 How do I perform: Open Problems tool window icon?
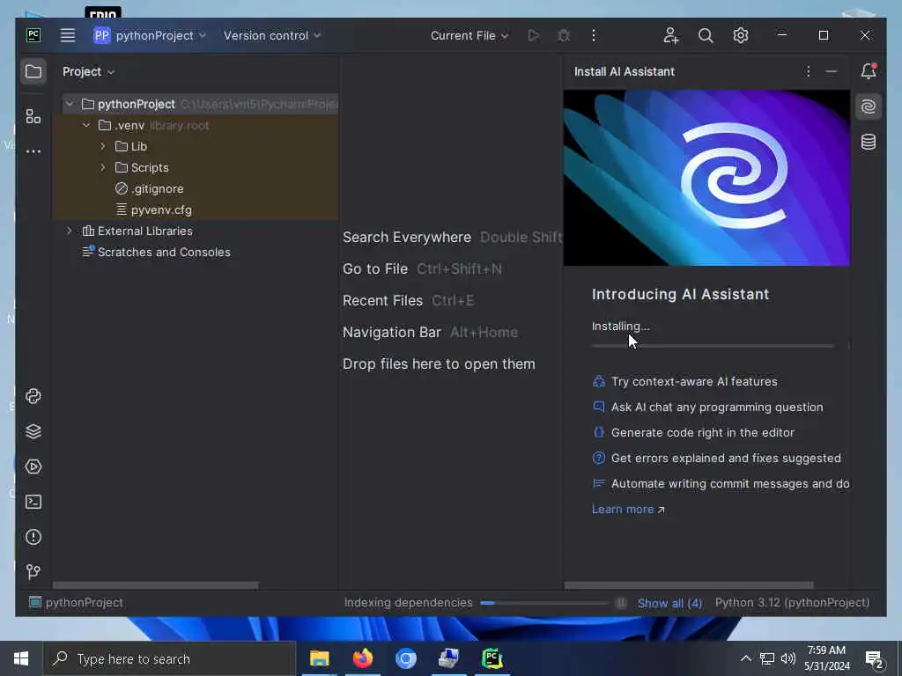point(33,537)
